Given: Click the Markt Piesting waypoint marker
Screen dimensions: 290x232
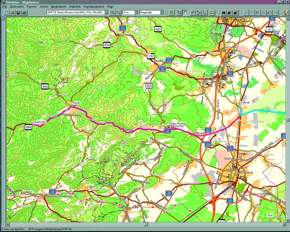Looking at the screenshot, I should pyautogui.click(x=168, y=127).
